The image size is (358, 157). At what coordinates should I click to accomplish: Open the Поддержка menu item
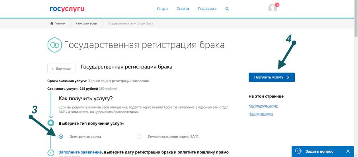(207, 9)
